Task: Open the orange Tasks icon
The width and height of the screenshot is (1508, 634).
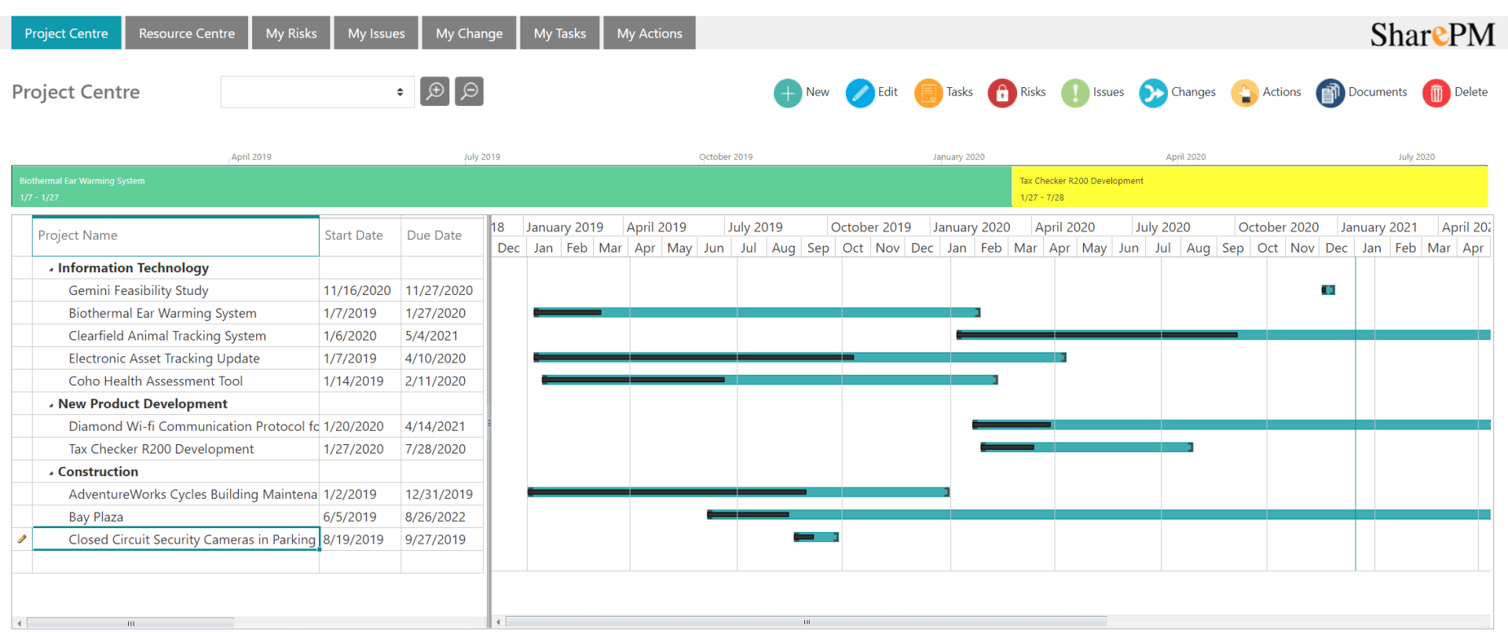Action: [x=928, y=93]
